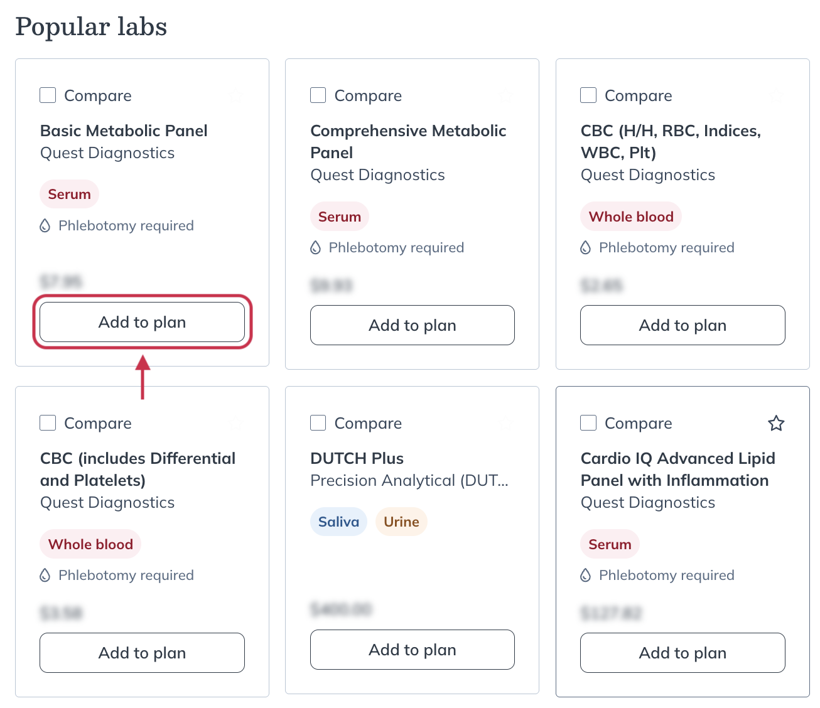Viewport: 820px width, 708px height.
Task: Favorite the DUTCH Plus lab
Action: [506, 423]
